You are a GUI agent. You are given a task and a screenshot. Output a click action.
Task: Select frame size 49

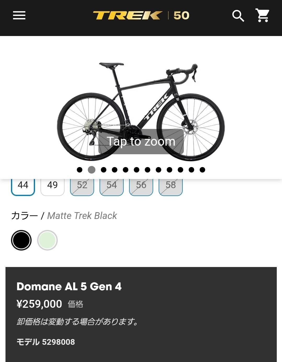[53, 185]
